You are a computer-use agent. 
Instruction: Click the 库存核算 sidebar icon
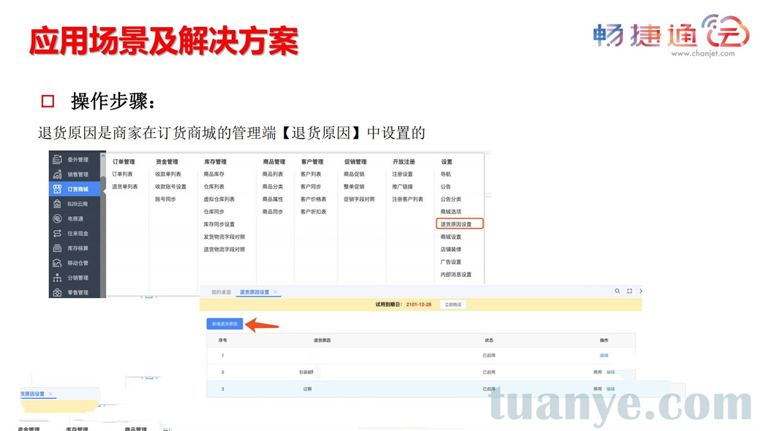[x=57, y=248]
